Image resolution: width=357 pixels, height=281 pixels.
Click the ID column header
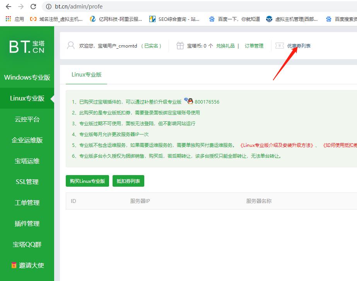(73, 201)
